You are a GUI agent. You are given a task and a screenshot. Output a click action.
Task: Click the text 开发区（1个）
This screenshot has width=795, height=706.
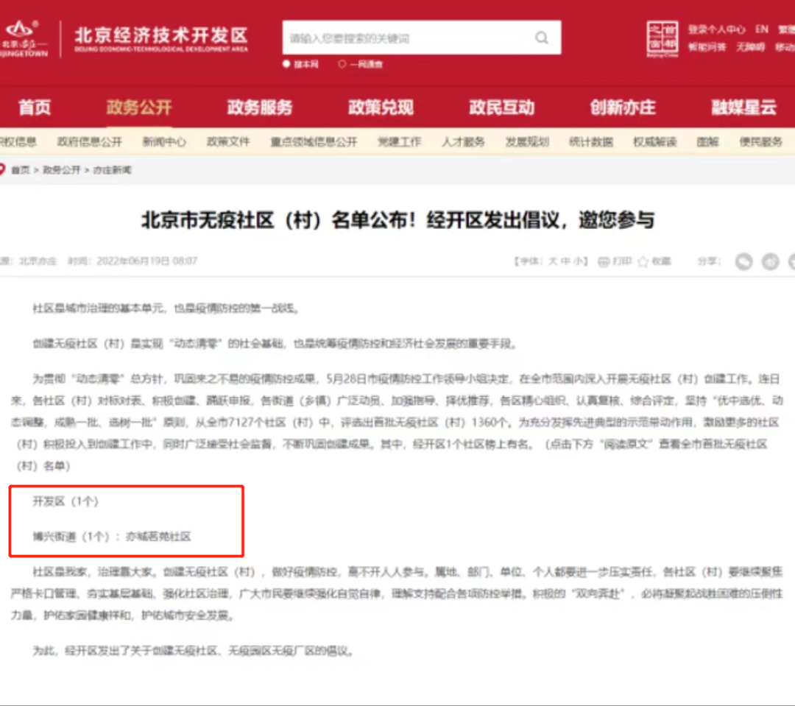66,501
